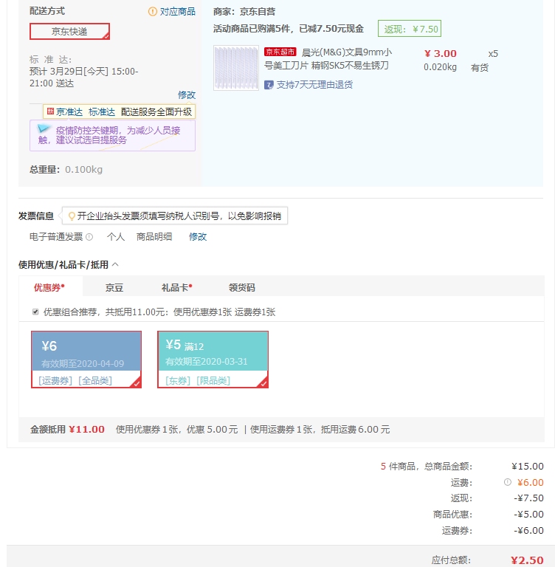Toggle the ¥6 运费券 coupon card
555x567 pixels.
(x=86, y=360)
